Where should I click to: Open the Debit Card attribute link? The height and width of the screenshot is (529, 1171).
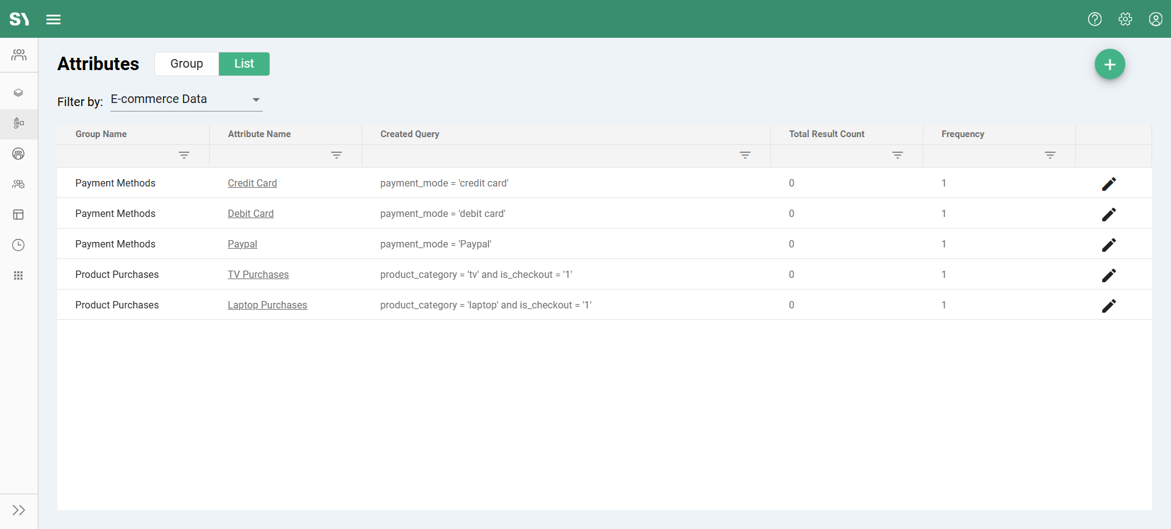coord(251,214)
